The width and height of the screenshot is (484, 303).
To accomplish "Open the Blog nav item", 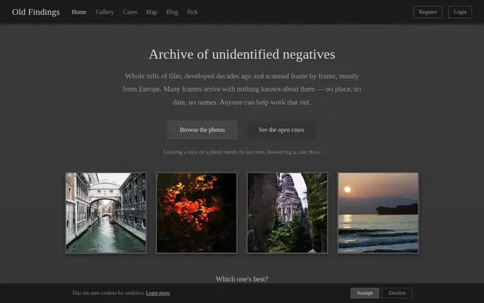I will 172,12.
